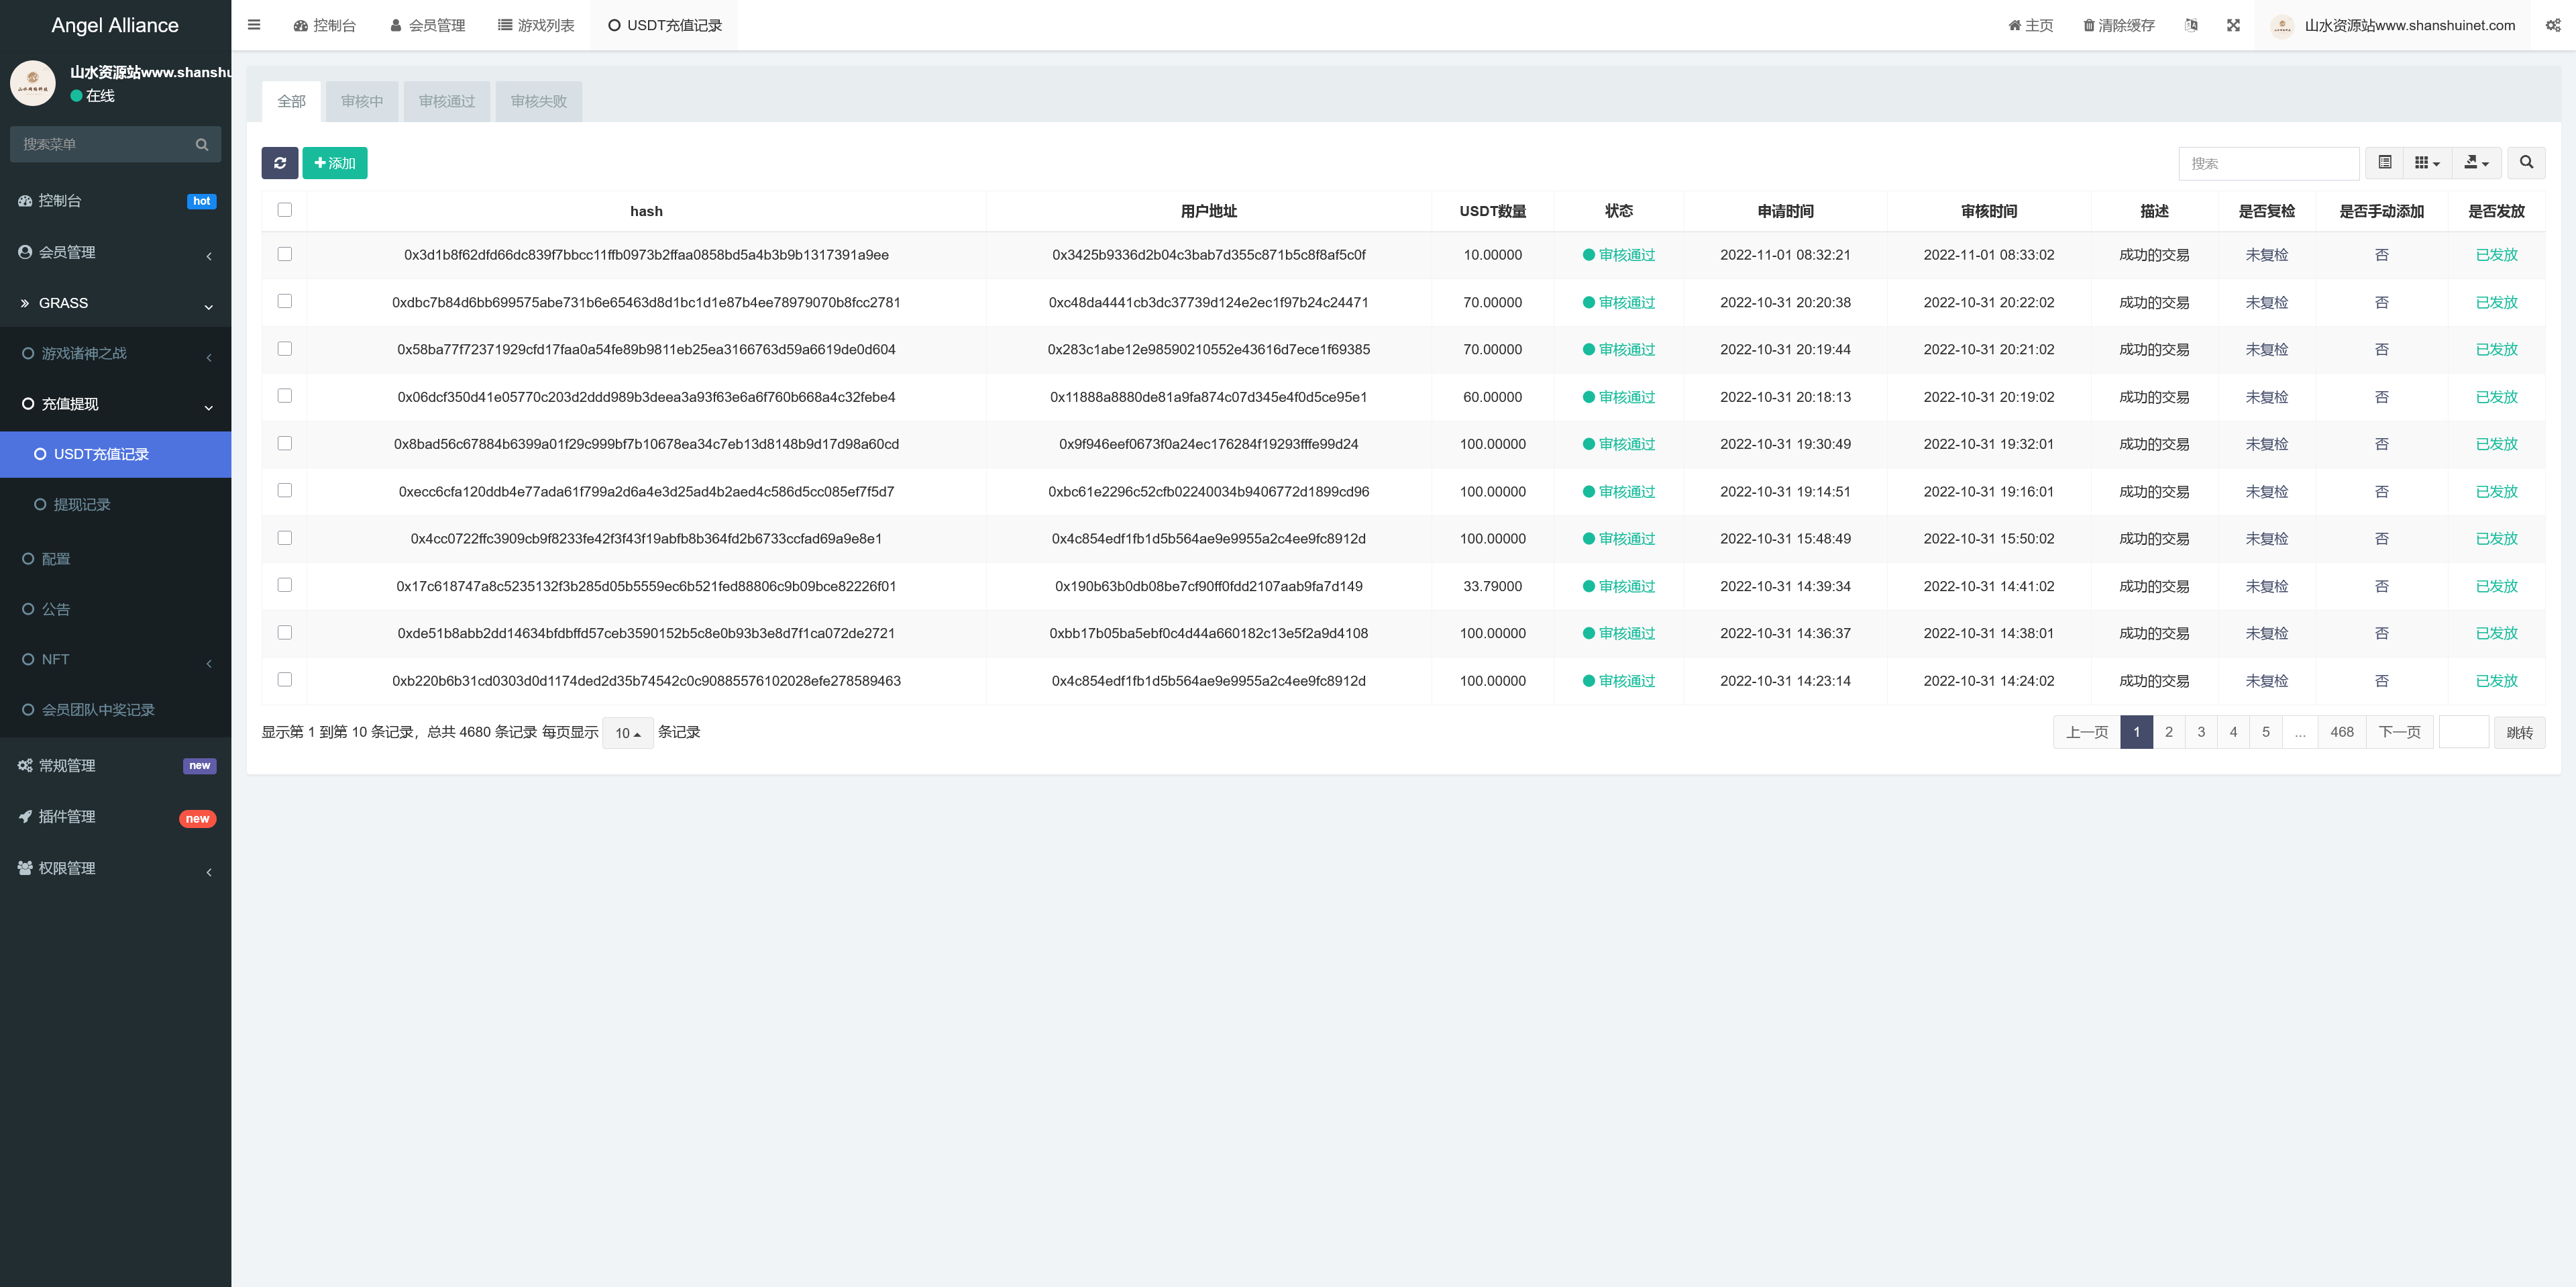Open the search icon in the table toolbar

click(x=2526, y=162)
